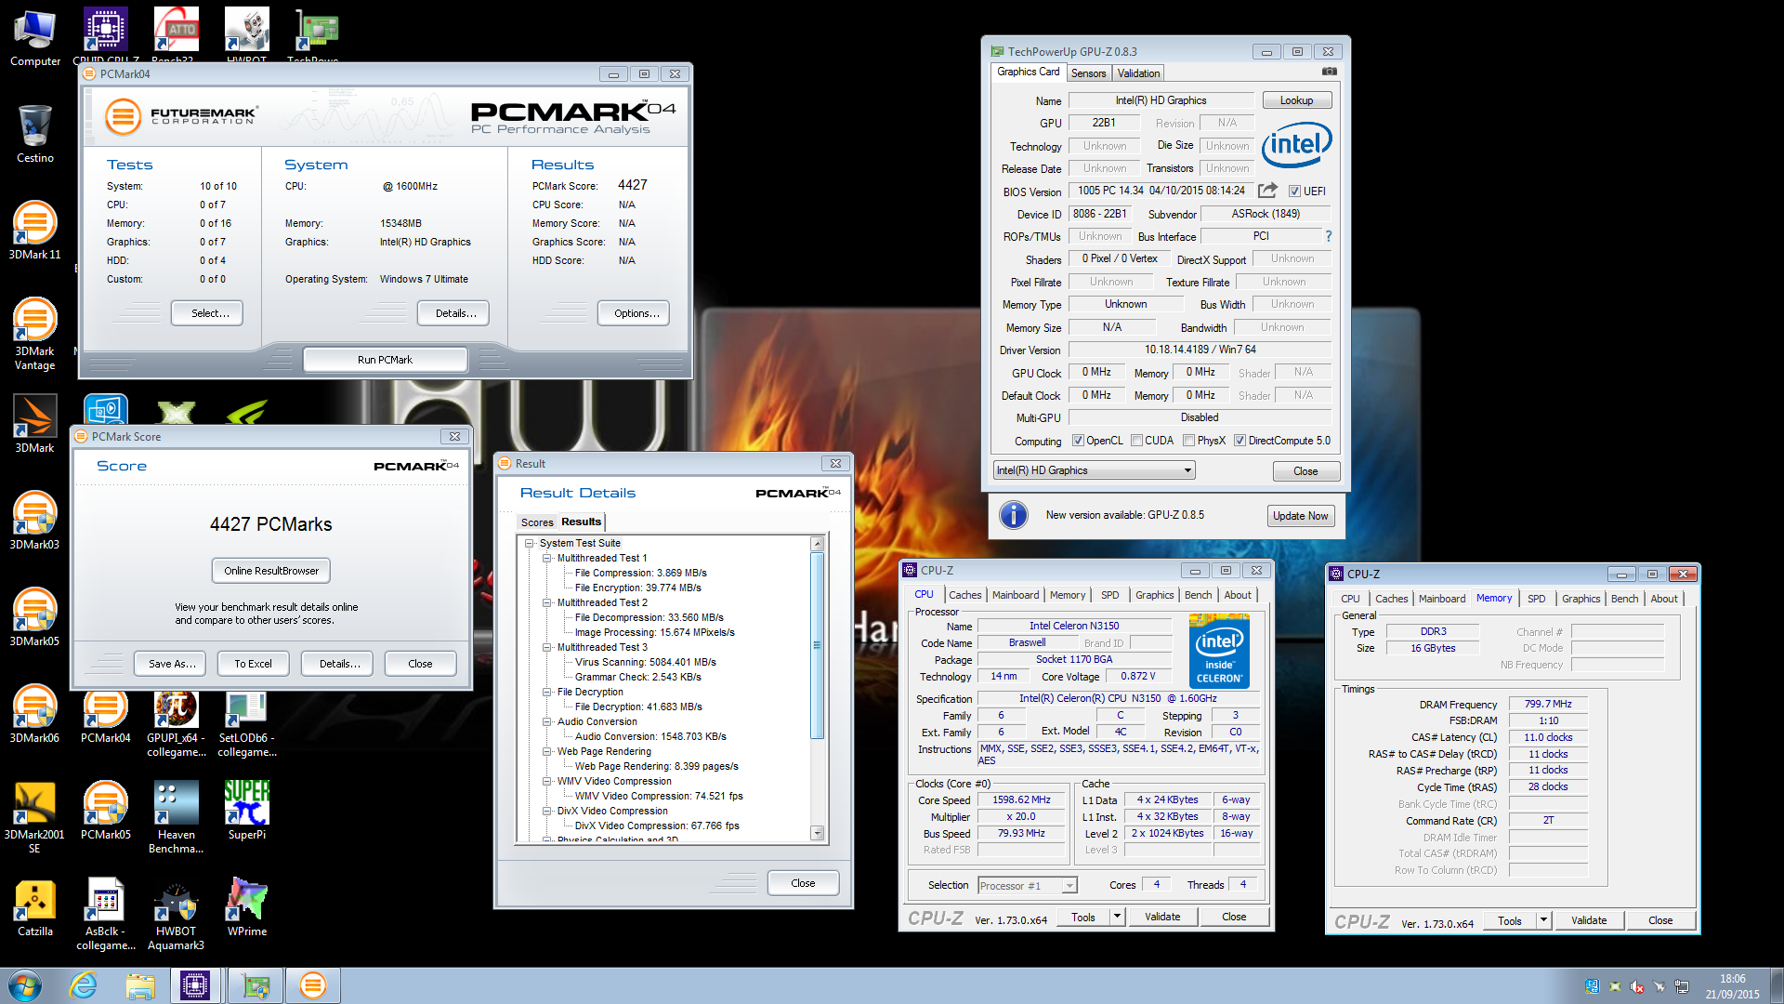1784x1004 pixels.
Task: Open the SPD tab in CPU-Z Memory window
Action: 1537,599
